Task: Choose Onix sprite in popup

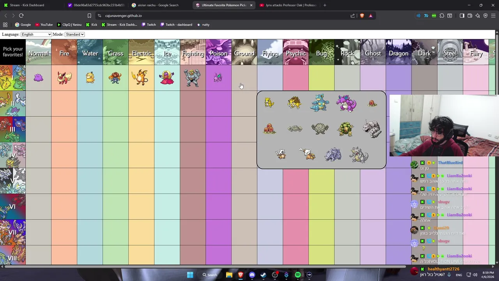Action: 372,129
